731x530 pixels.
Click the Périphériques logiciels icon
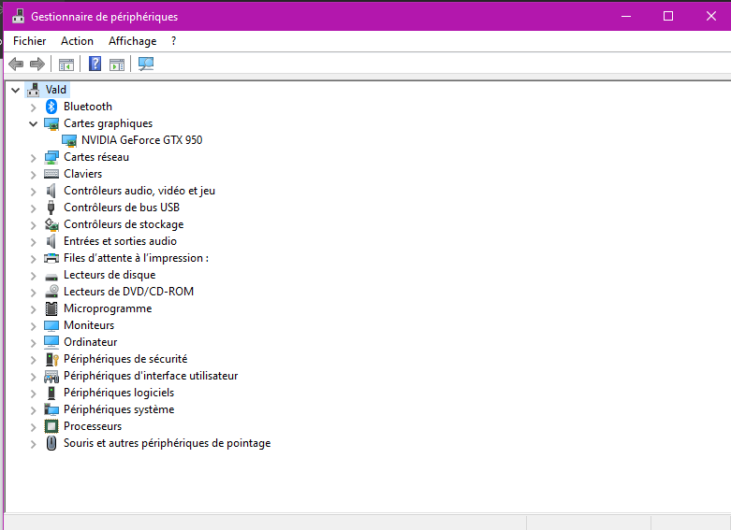[51, 393]
